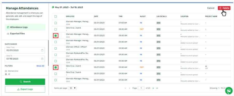Go to the next page arrow

[x=153, y=88]
